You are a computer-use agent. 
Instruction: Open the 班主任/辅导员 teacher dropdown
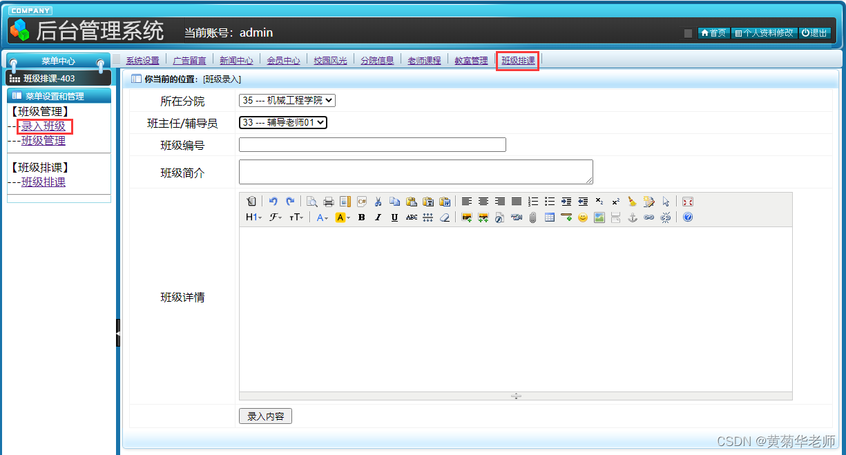click(x=283, y=122)
